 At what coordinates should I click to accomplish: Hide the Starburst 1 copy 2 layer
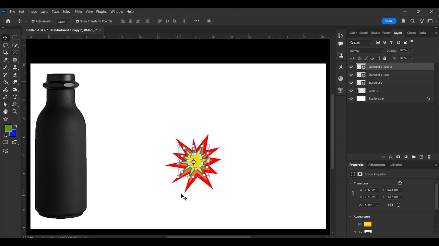351,67
